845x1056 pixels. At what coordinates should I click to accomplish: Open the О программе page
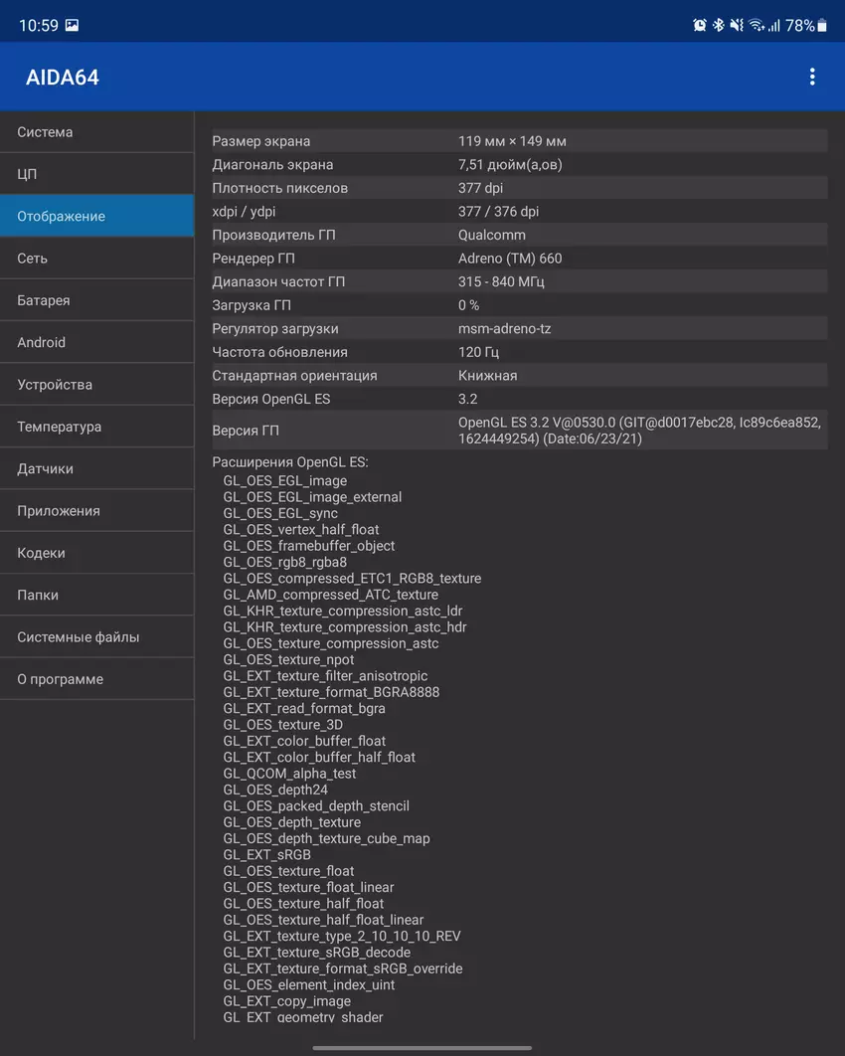click(96, 679)
